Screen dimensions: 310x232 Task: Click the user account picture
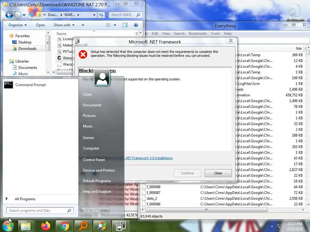pos(102,78)
